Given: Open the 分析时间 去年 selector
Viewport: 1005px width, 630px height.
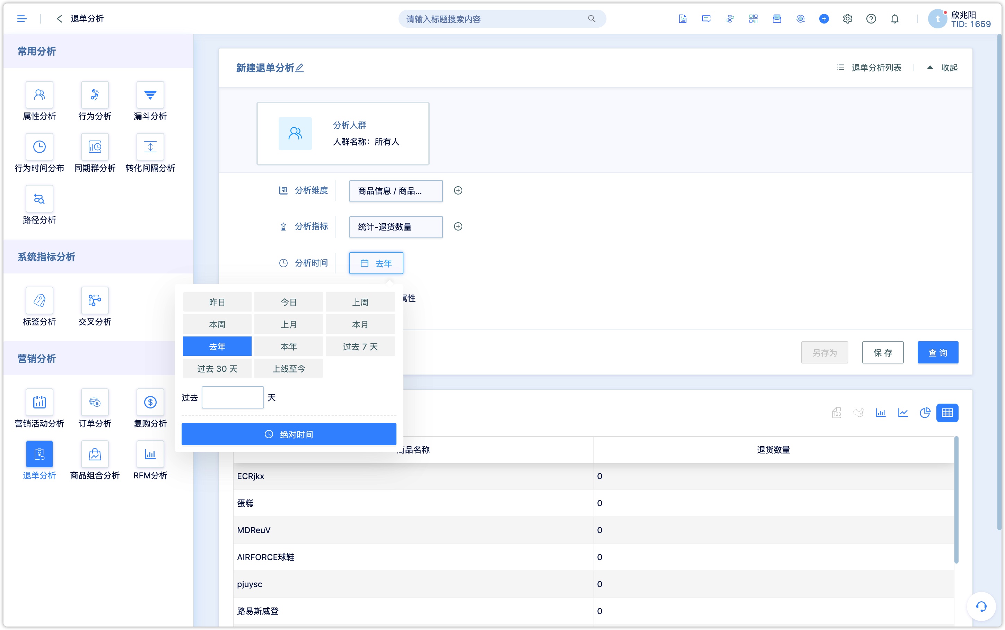Looking at the screenshot, I should pyautogui.click(x=376, y=263).
